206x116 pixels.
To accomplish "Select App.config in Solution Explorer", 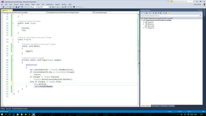I will [151, 26].
